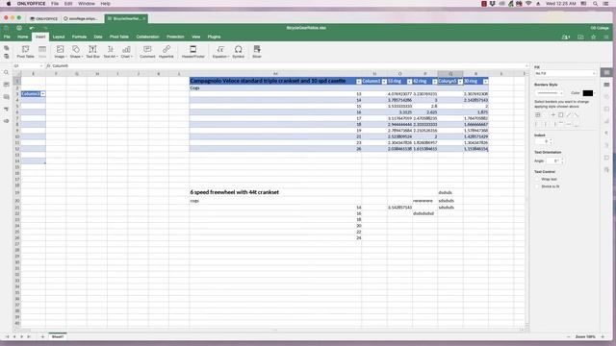Viewport: 616px width, 346px height.
Task: Open macOS Window menu
Action: pyautogui.click(x=86, y=4)
